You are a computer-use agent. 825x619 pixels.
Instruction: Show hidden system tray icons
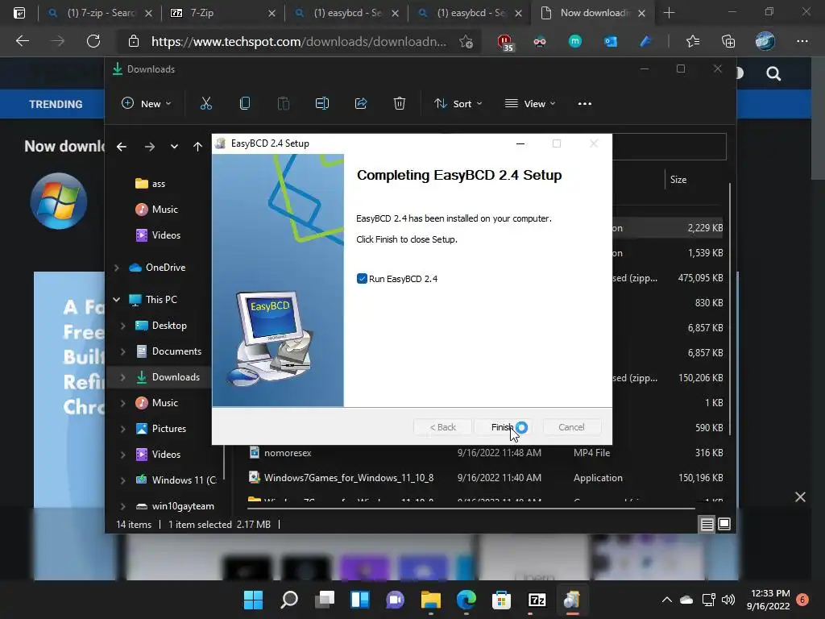click(x=666, y=600)
